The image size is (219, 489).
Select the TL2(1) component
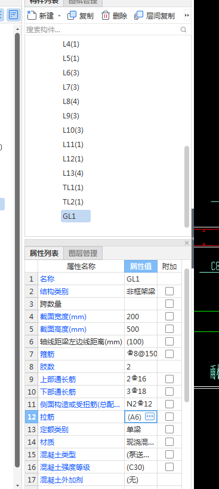[x=73, y=202]
